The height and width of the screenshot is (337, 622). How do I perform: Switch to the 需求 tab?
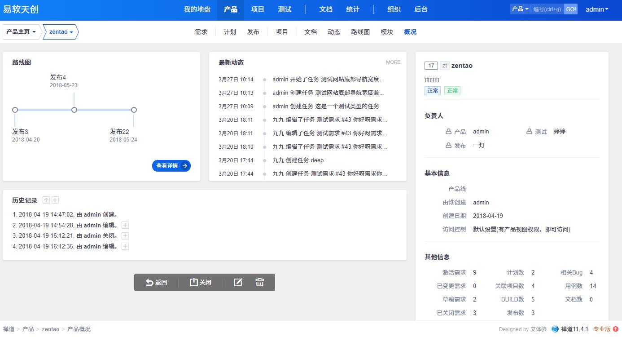click(x=201, y=32)
